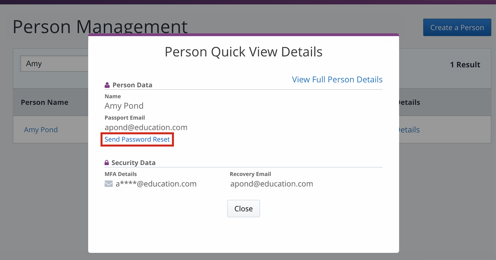Open View Full Person Details link
Screen dimensions: 496x260
pyautogui.click(x=337, y=79)
